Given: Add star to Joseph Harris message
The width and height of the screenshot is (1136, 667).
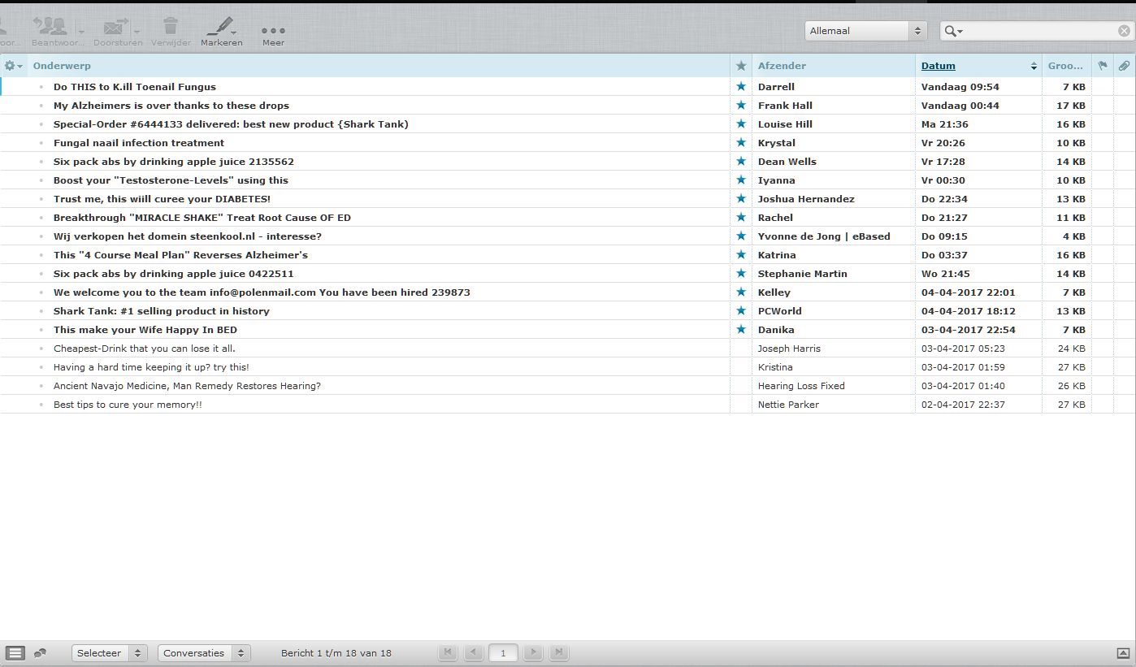Looking at the screenshot, I should [740, 349].
